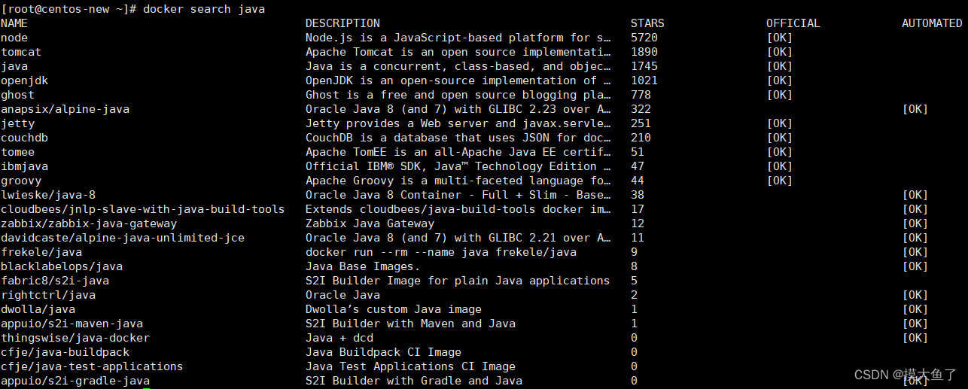The image size is (968, 389).
Task: Select 'cloudbees/jnlp-slave-with-java-build-tools' name
Action: click(x=143, y=209)
